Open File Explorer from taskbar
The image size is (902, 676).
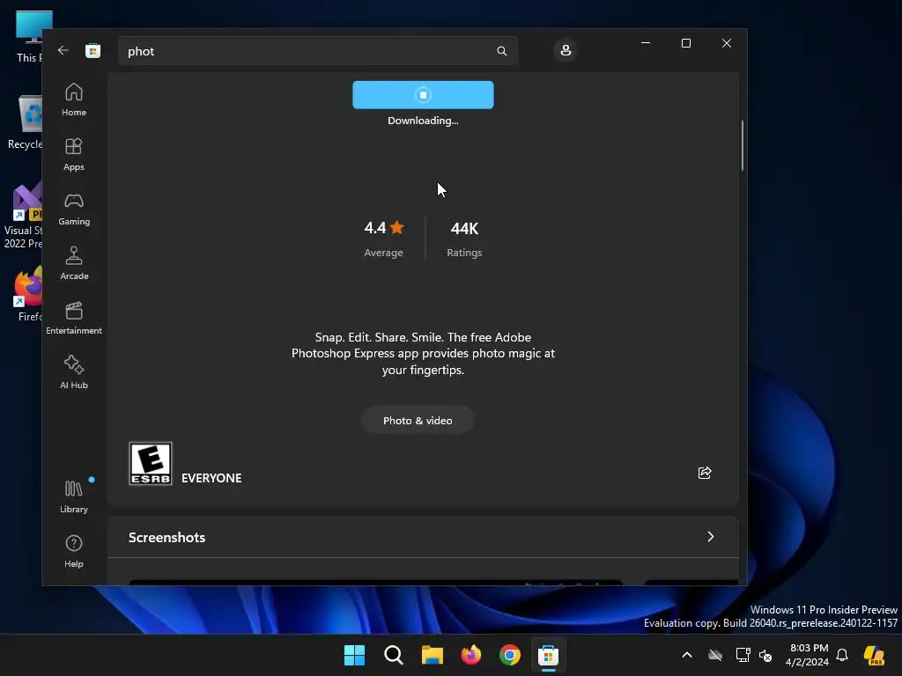tap(432, 655)
